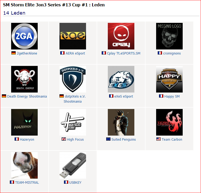The image size is (201, 193).
Task: Open the dotpixels e.V. shield logo
Action: tap(73, 79)
